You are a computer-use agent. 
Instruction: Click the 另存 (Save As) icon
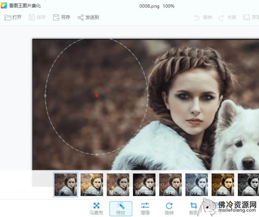point(56,17)
